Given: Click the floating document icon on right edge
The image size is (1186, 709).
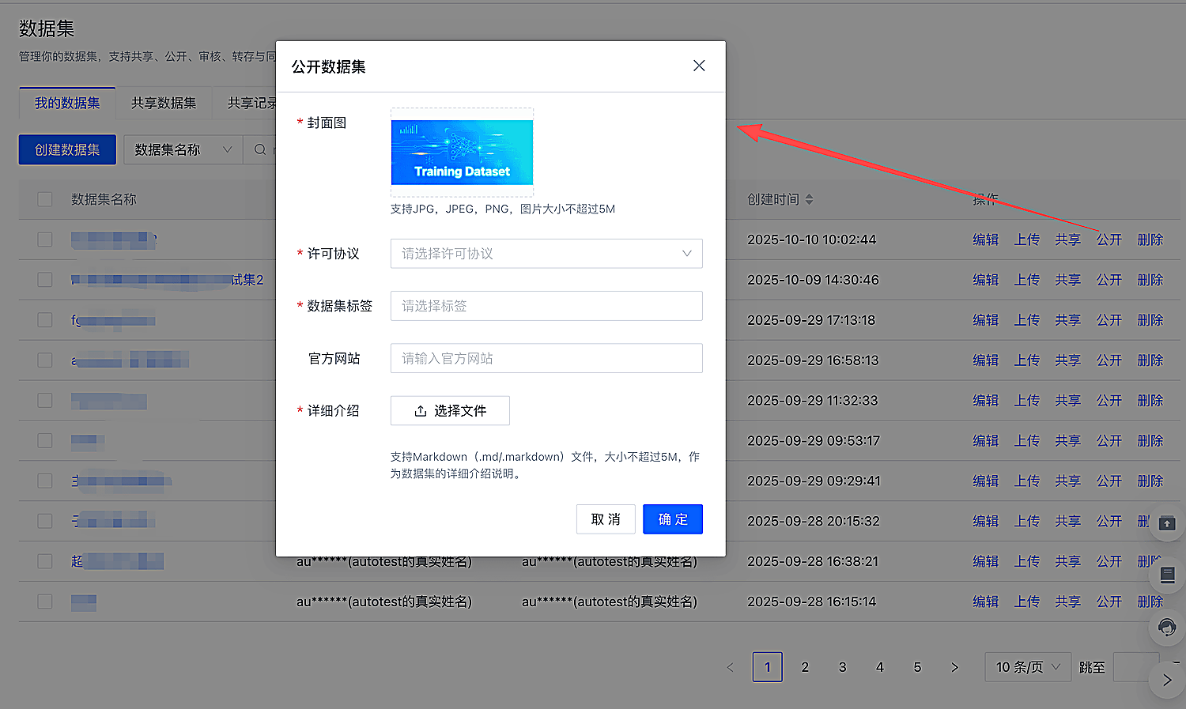Looking at the screenshot, I should point(1167,575).
